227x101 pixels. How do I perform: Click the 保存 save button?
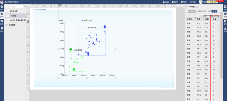tap(166, 2)
